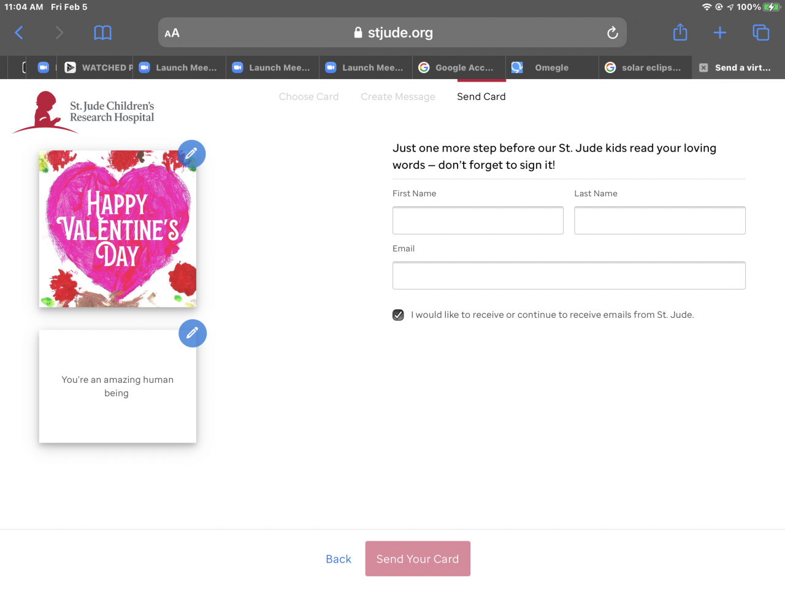Uncheck the receive emails from St. Jude checkbox

pyautogui.click(x=399, y=315)
